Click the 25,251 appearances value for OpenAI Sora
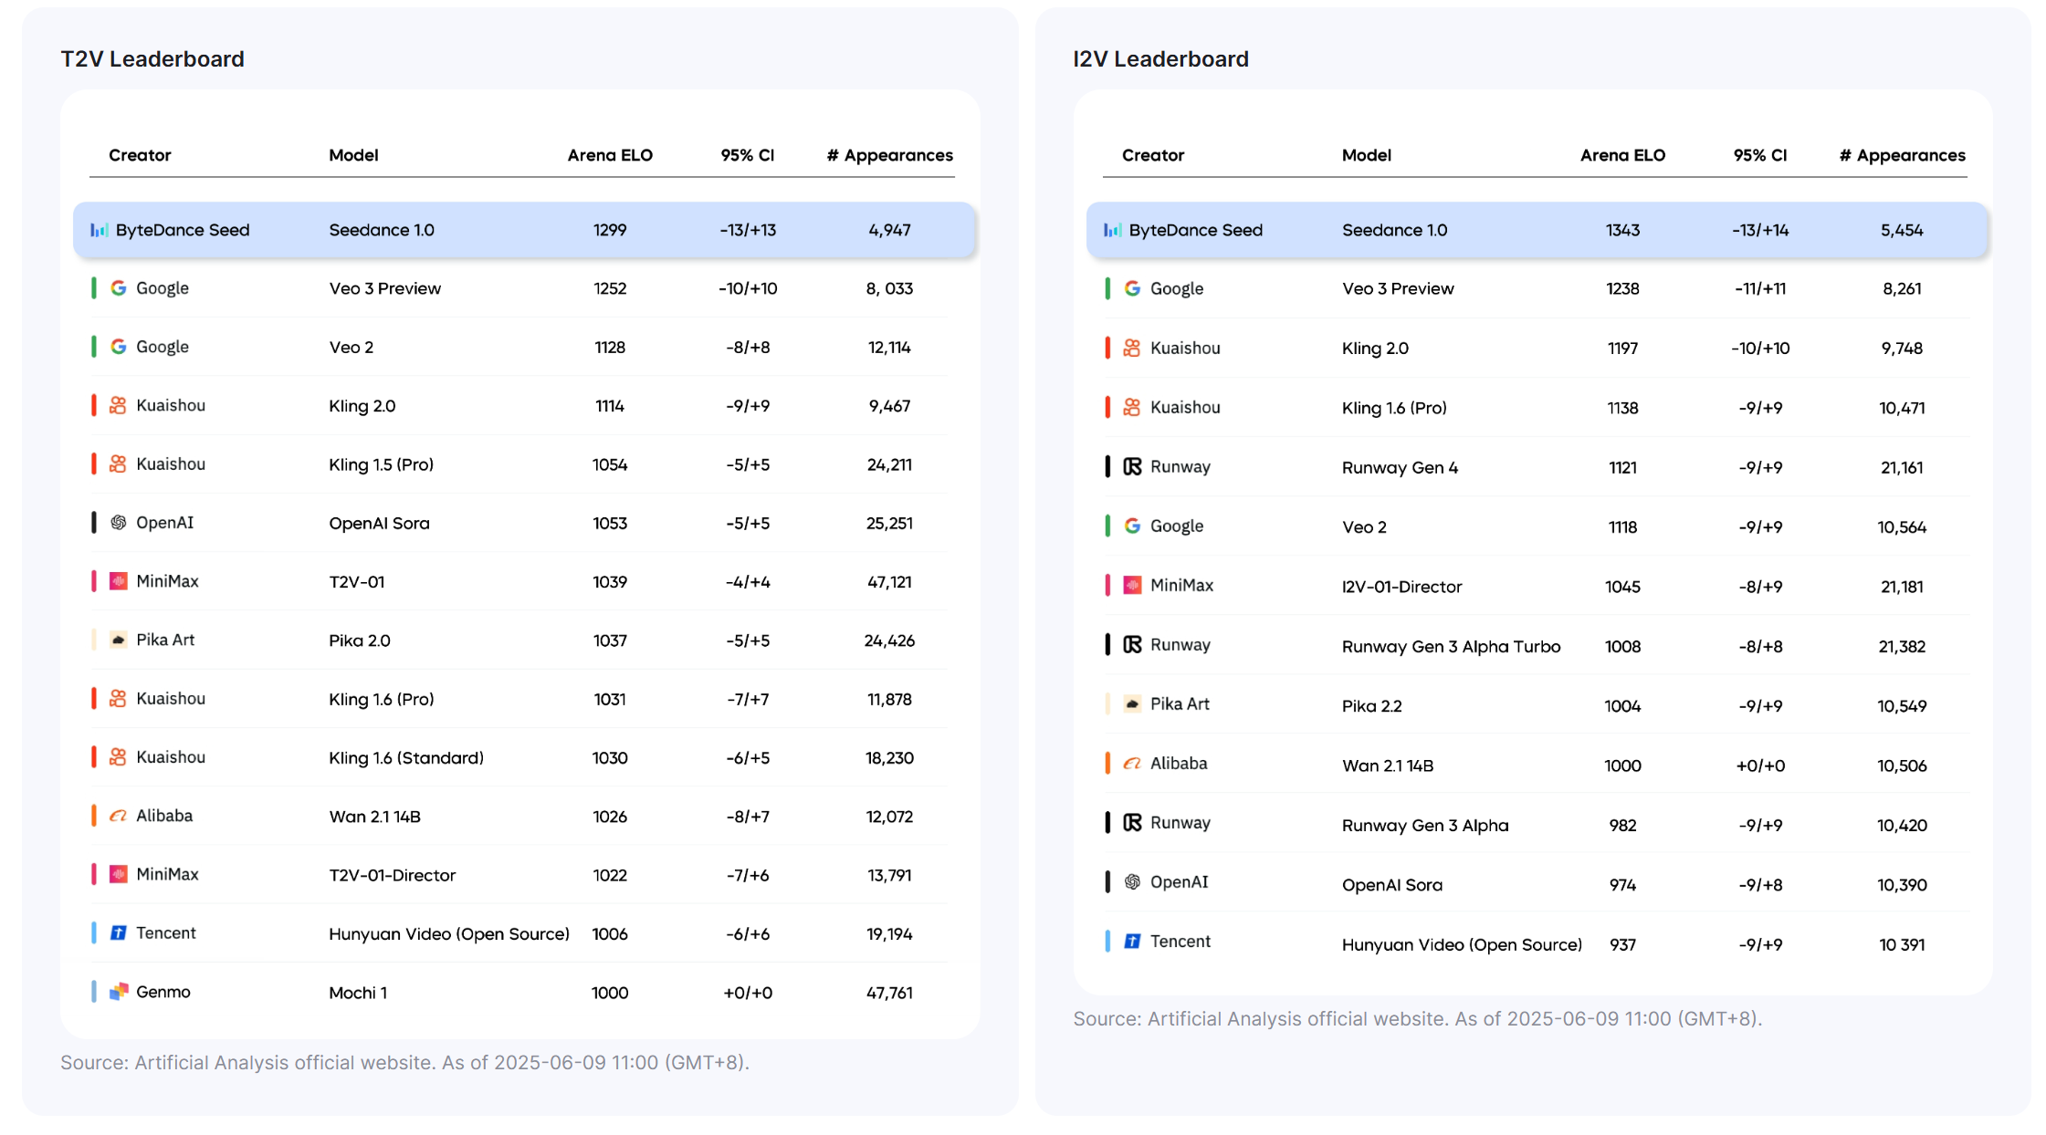Viewport: 2046px width, 1135px height. click(889, 523)
